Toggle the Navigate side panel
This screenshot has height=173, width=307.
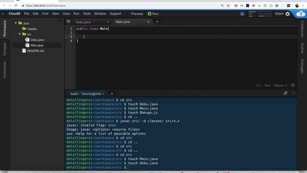click(5, 49)
